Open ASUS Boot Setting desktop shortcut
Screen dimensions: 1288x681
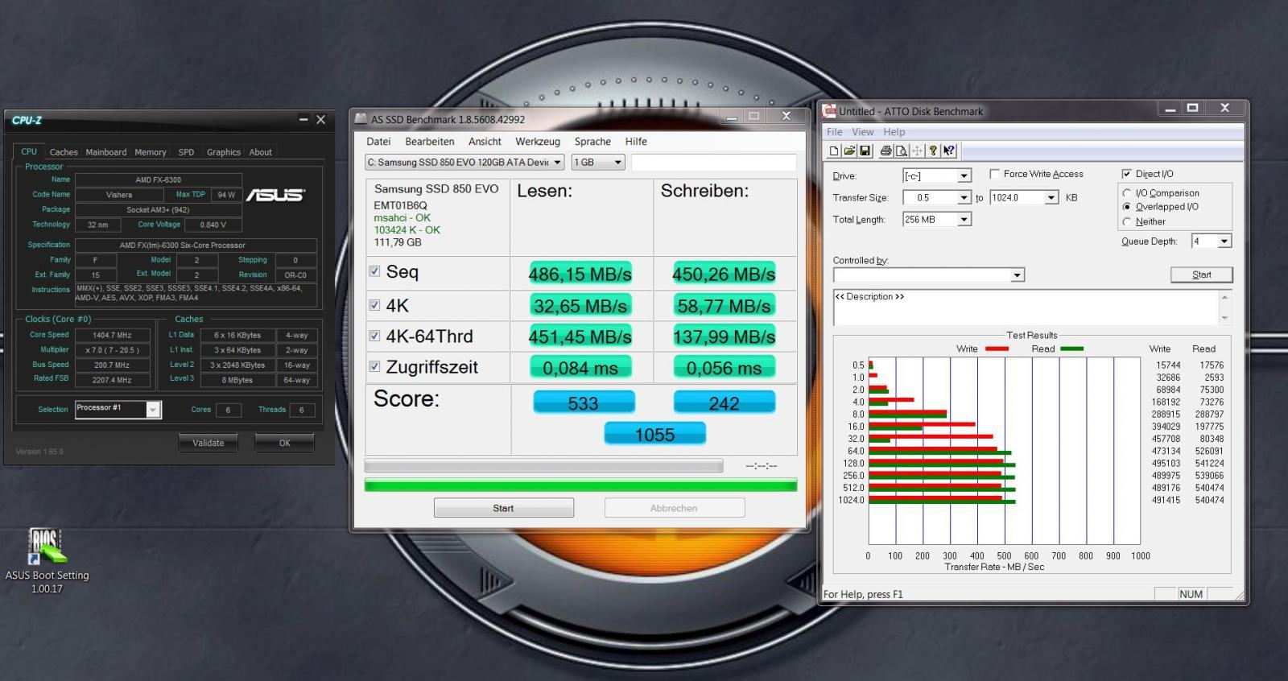47,561
